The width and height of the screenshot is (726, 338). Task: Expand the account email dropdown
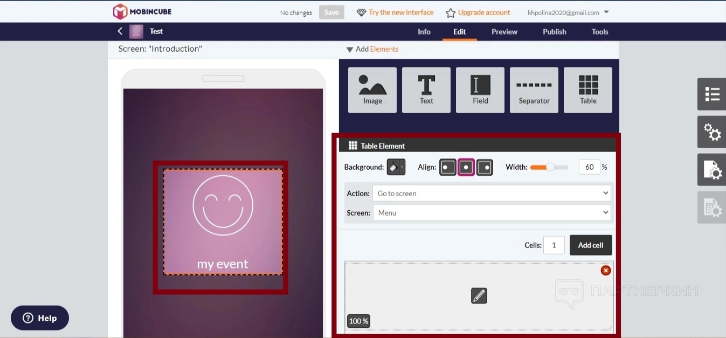click(606, 12)
